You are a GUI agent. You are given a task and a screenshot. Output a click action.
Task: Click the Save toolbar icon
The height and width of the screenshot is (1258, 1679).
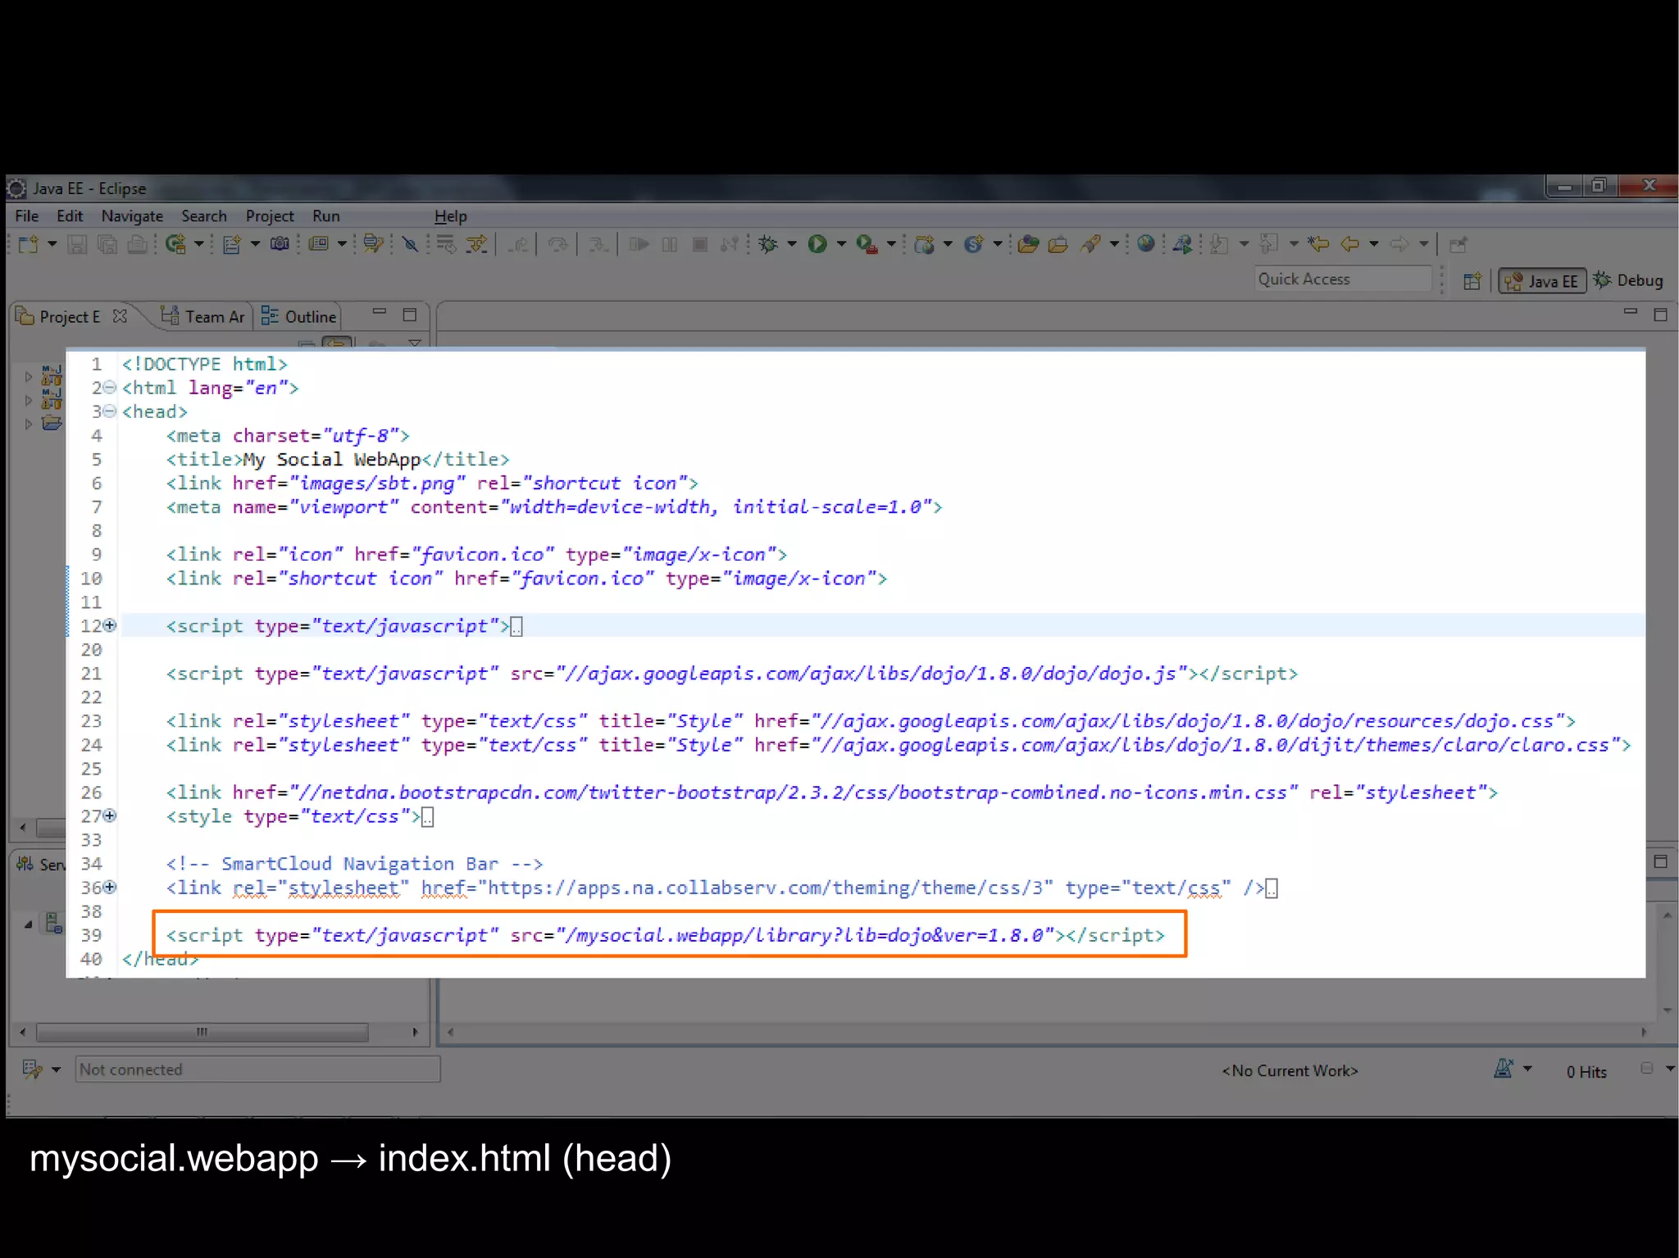(77, 244)
